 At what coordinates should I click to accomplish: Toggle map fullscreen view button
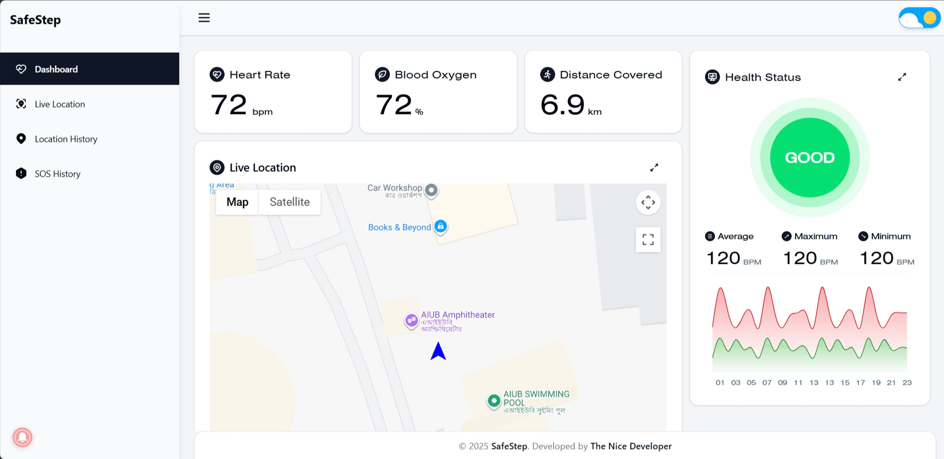pyautogui.click(x=648, y=240)
